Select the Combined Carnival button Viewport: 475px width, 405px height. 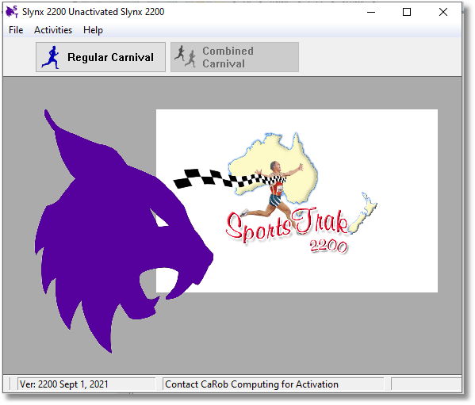(235, 57)
